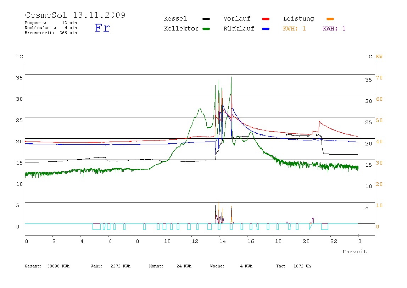The image size is (407, 288).
Task: Click the Leistung legend label
Action: coord(299,19)
